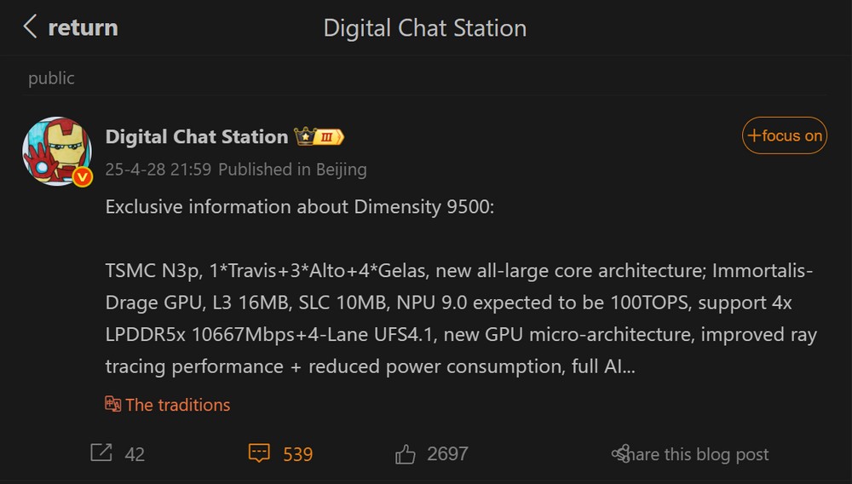Click the share icon at bottom right
The width and height of the screenshot is (852, 484).
pyautogui.click(x=621, y=454)
